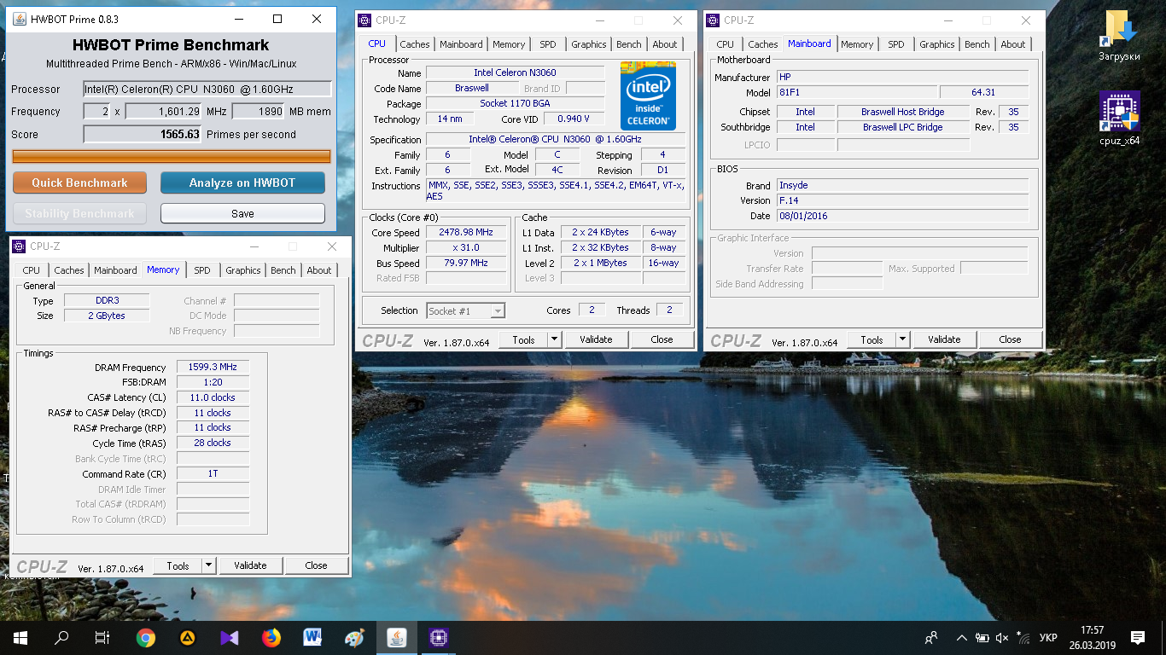This screenshot has height=655, width=1166.
Task: Click the CPU-Z Memory window title icon
Action: (19, 246)
